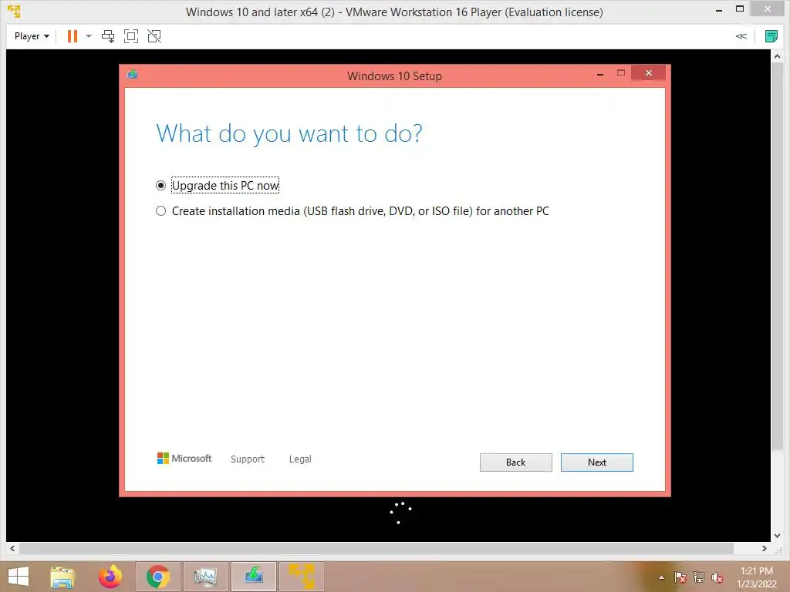This screenshot has height=592, width=790.
Task: Click the Back button
Action: point(515,462)
